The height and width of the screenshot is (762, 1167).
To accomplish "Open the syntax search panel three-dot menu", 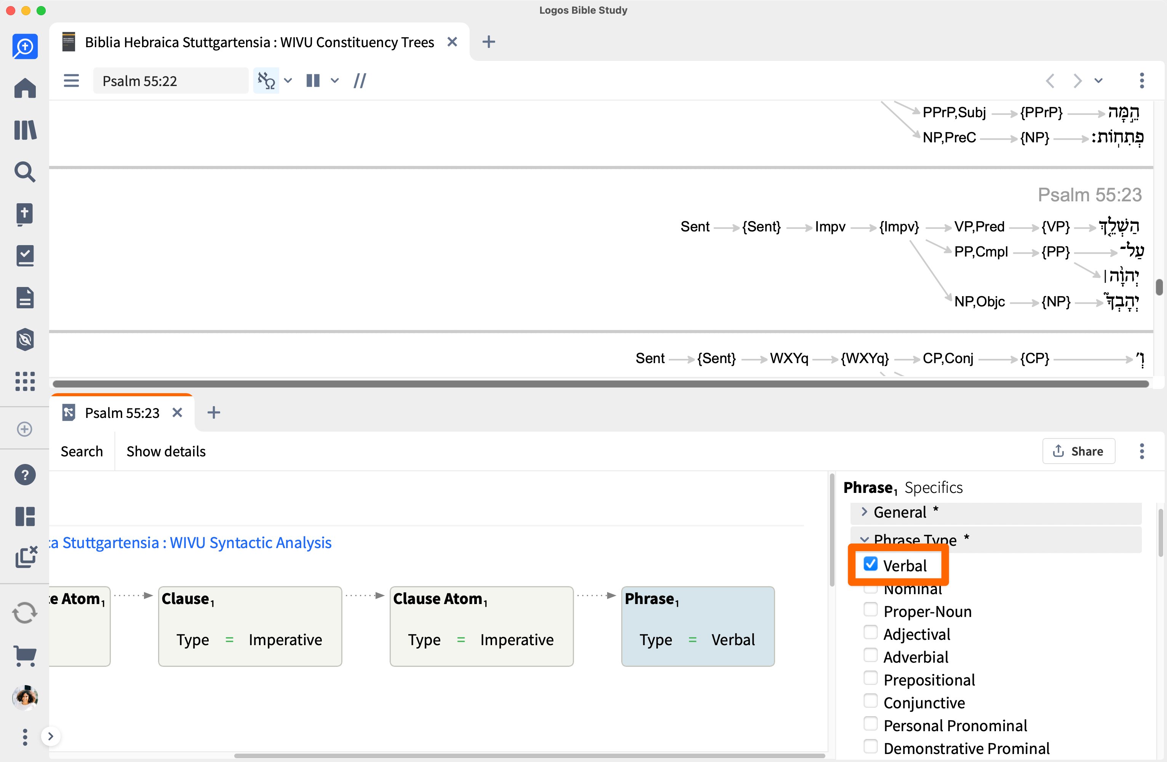I will 1141,451.
